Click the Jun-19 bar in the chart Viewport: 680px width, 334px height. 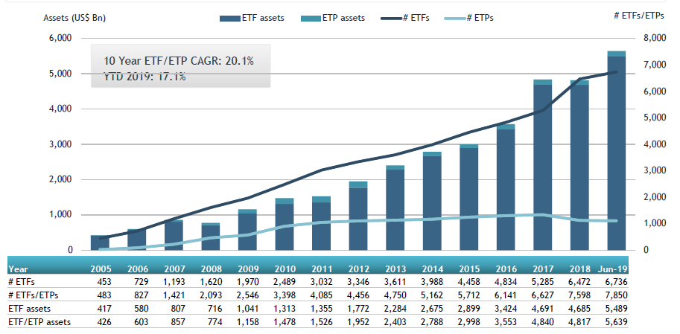616,150
